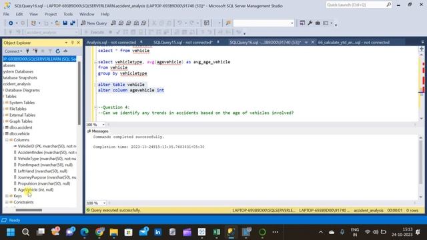Click the Execute query button
Screen dimensions: 427x240
[94, 33]
